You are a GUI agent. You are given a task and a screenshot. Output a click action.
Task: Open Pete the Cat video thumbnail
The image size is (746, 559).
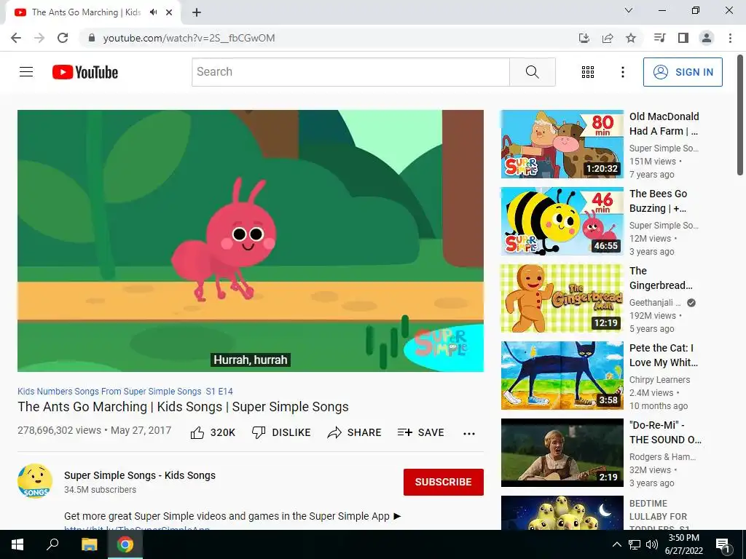pyautogui.click(x=562, y=376)
